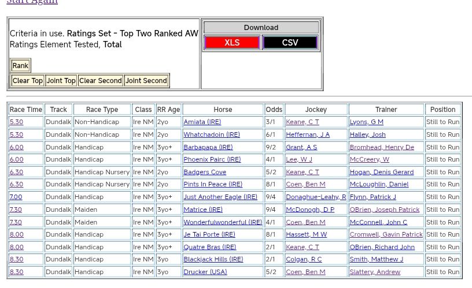The width and height of the screenshot is (472, 288).
Task: Open horse link Blackjack Hills (IRE)
Action: 213,259
